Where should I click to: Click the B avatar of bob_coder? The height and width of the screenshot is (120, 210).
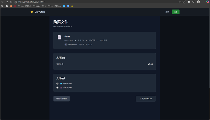click(x=66, y=44)
